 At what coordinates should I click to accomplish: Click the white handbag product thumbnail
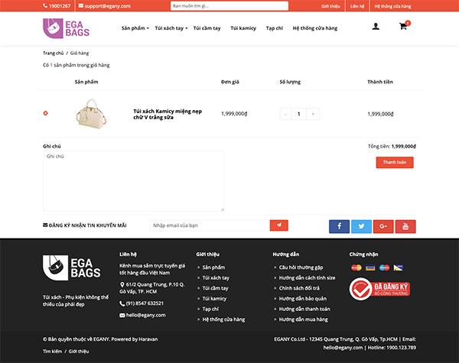coord(92,114)
